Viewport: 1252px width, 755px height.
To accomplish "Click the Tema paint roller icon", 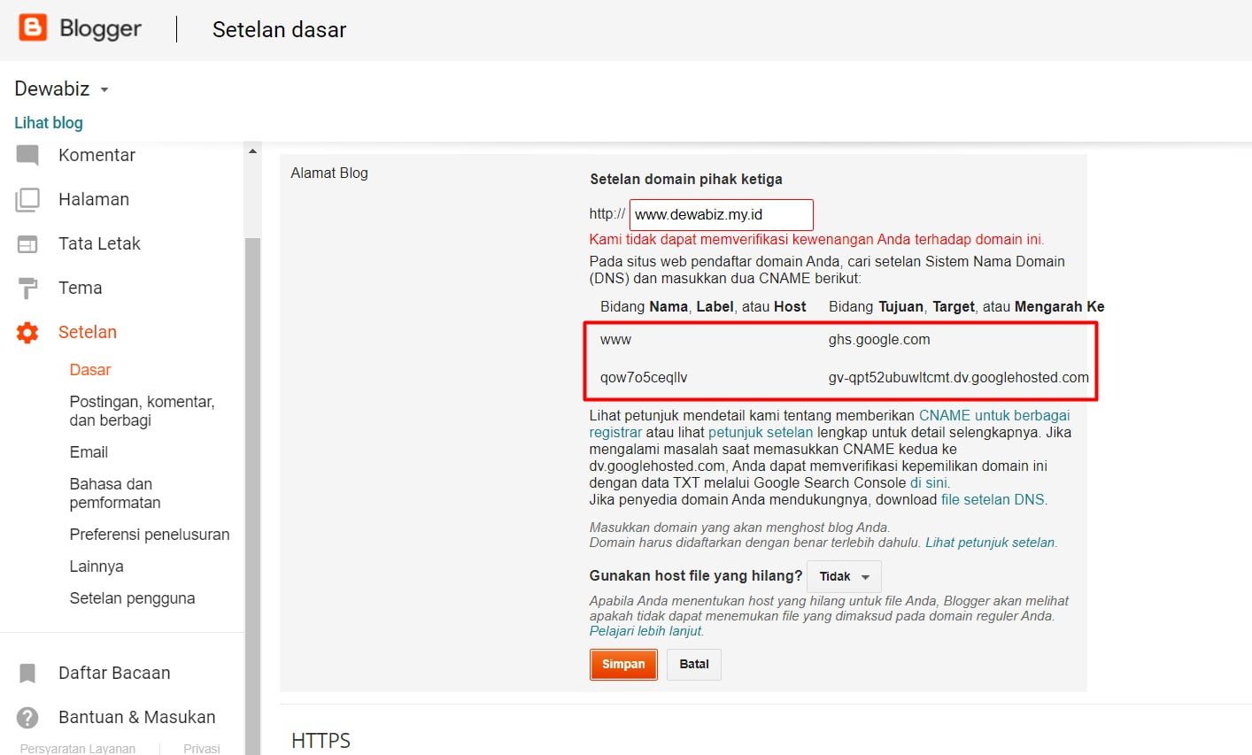I will point(27,289).
